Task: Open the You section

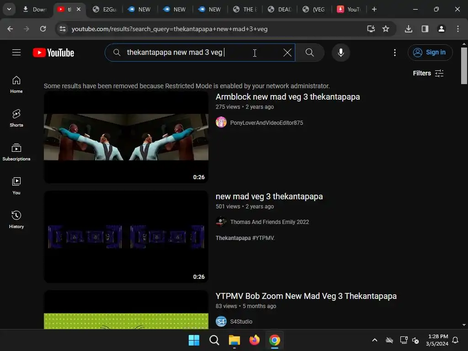Action: point(16,186)
